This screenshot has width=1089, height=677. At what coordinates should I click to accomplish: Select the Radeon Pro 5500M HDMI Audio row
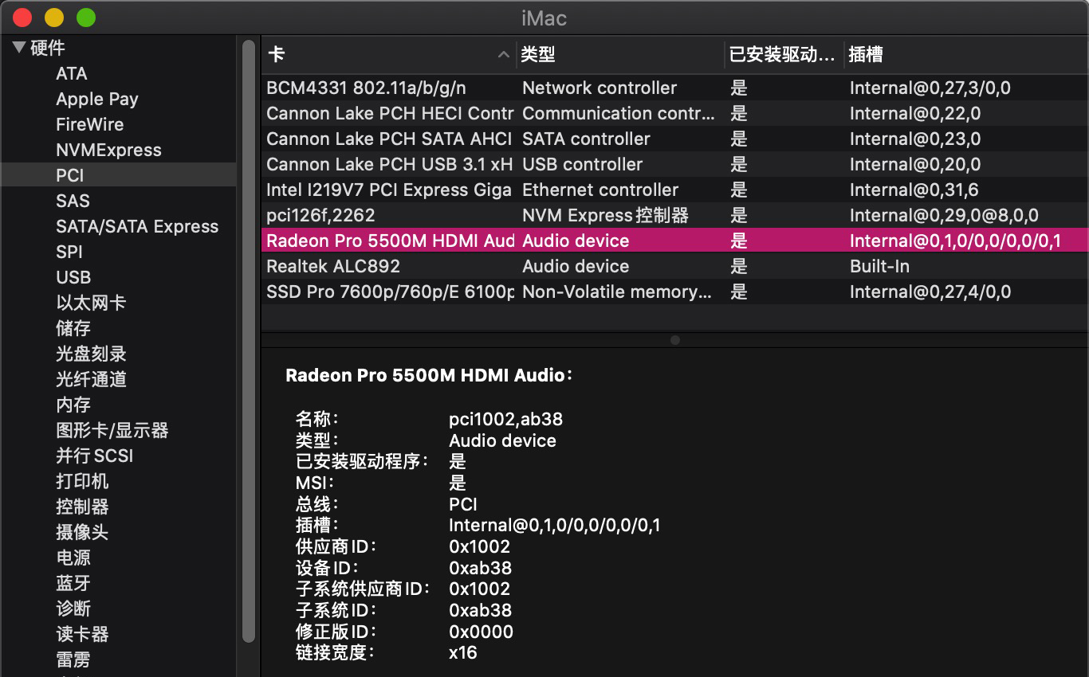675,241
